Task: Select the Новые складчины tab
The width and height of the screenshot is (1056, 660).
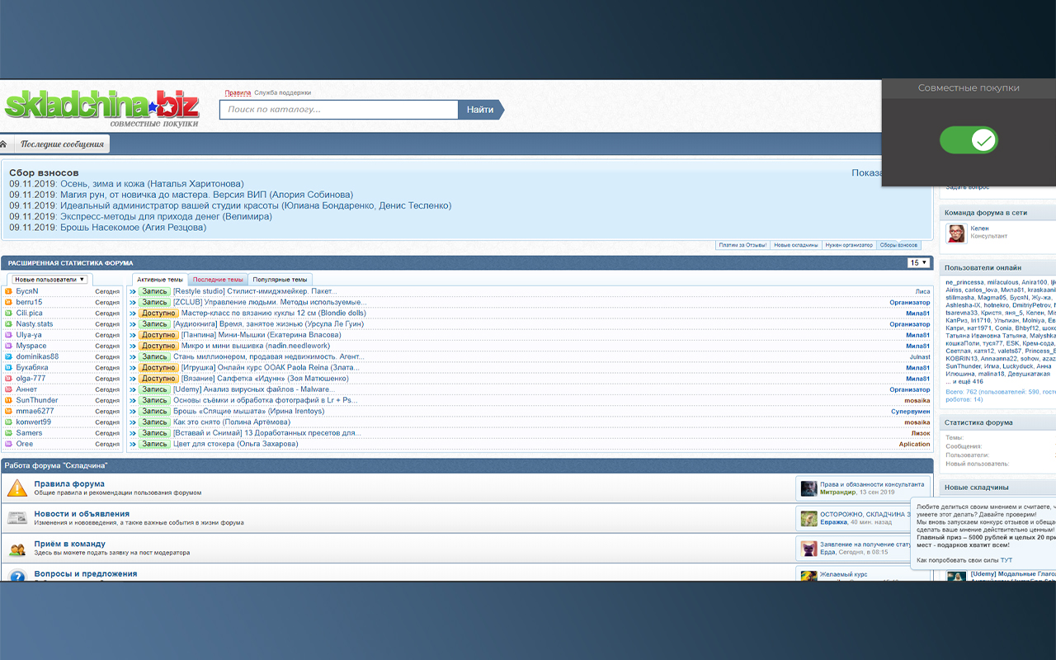Action: point(795,245)
